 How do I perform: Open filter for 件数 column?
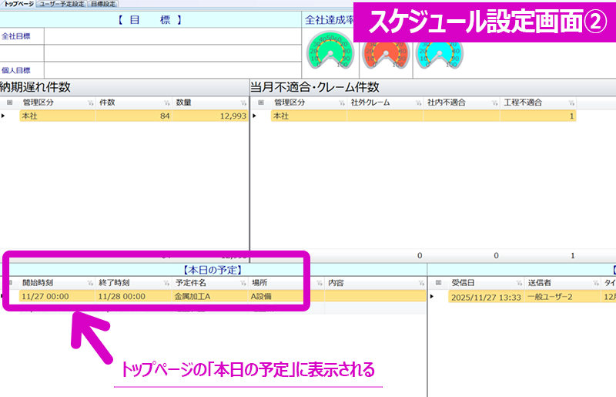[166, 103]
